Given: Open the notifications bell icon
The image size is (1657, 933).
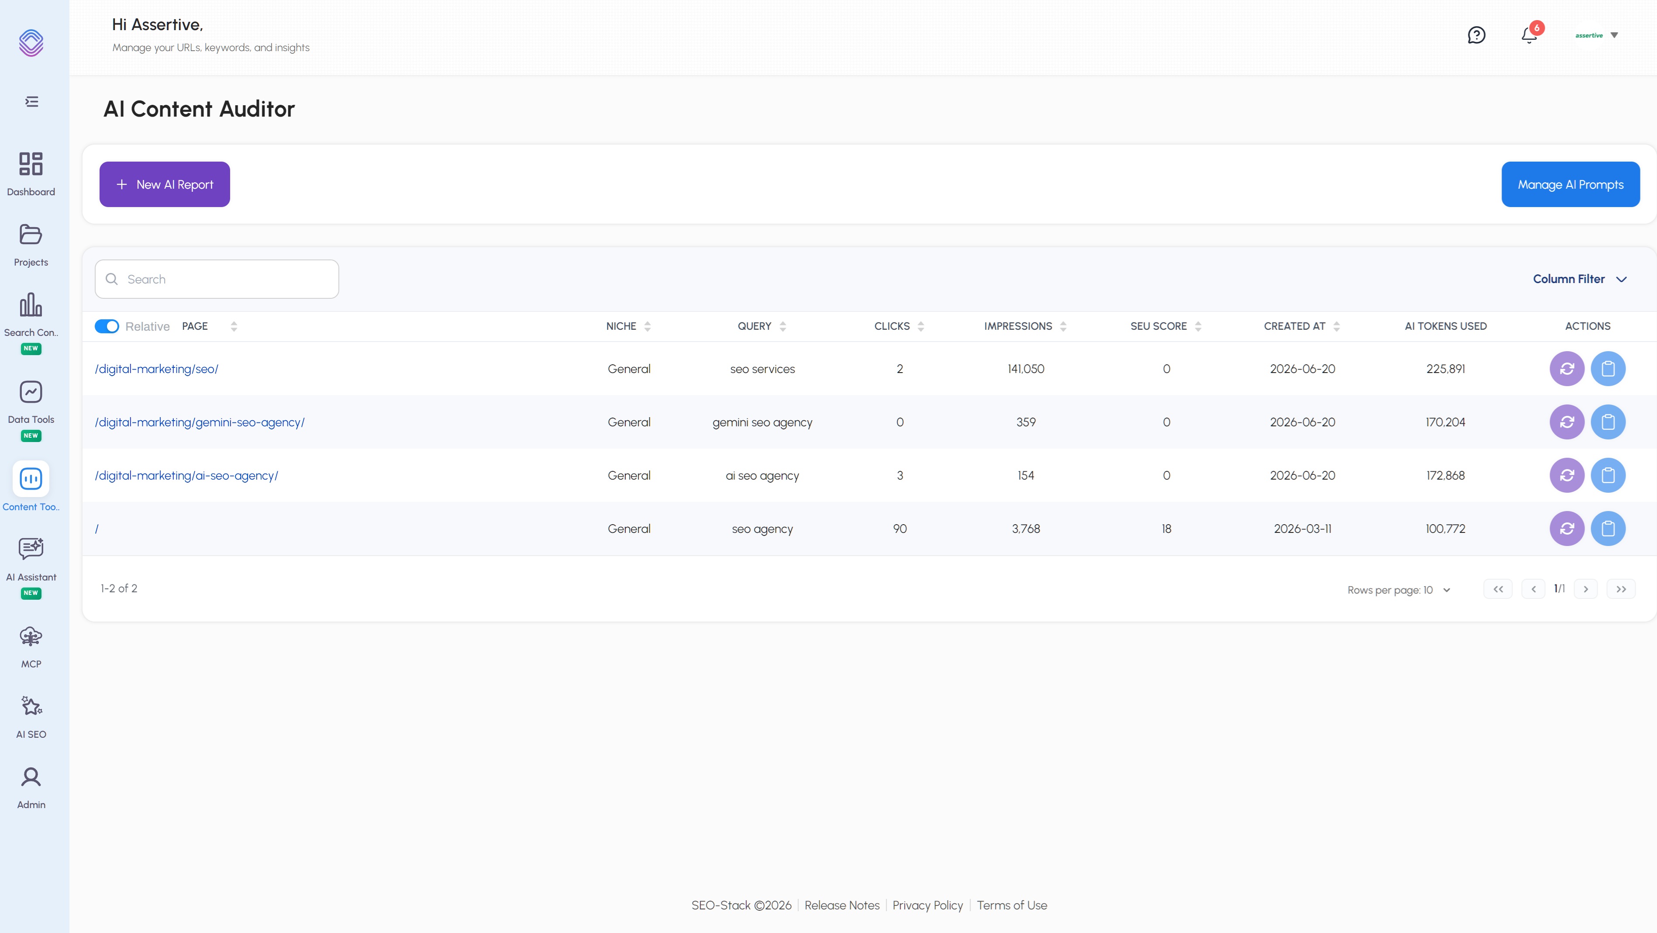Looking at the screenshot, I should click(x=1529, y=35).
